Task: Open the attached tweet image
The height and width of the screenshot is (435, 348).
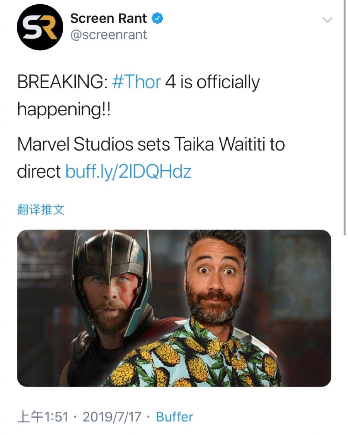Action: tap(174, 308)
